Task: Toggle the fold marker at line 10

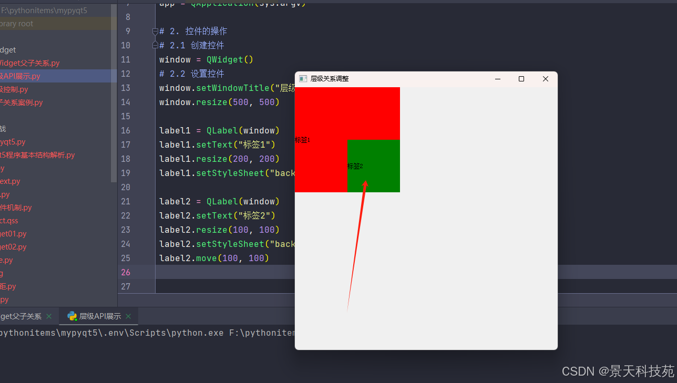Action: coord(155,46)
